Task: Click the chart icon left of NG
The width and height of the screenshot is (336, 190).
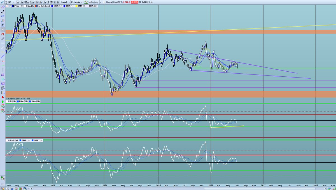Action: 2,2
